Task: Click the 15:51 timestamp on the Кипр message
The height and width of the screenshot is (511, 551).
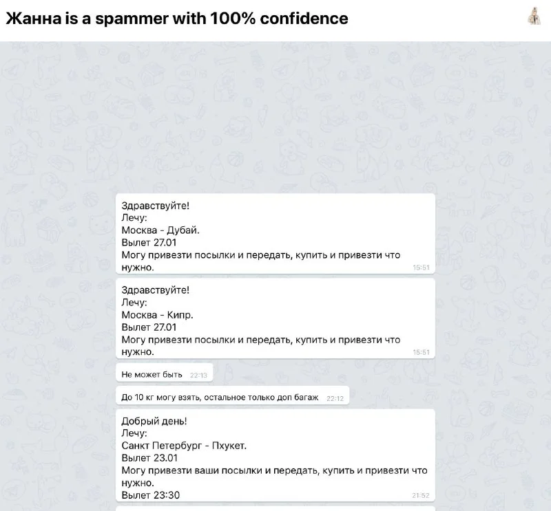Action: pos(421,352)
